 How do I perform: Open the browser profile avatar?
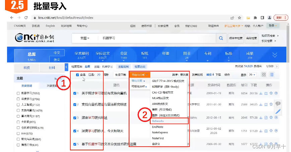click(x=270, y=18)
